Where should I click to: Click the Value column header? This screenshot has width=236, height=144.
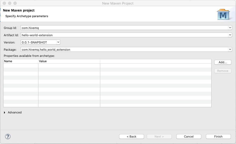click(x=69, y=61)
